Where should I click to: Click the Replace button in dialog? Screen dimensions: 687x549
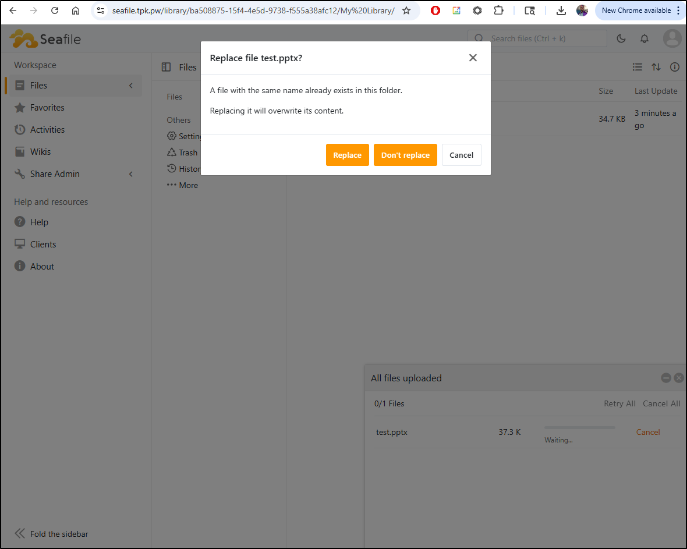tap(347, 155)
